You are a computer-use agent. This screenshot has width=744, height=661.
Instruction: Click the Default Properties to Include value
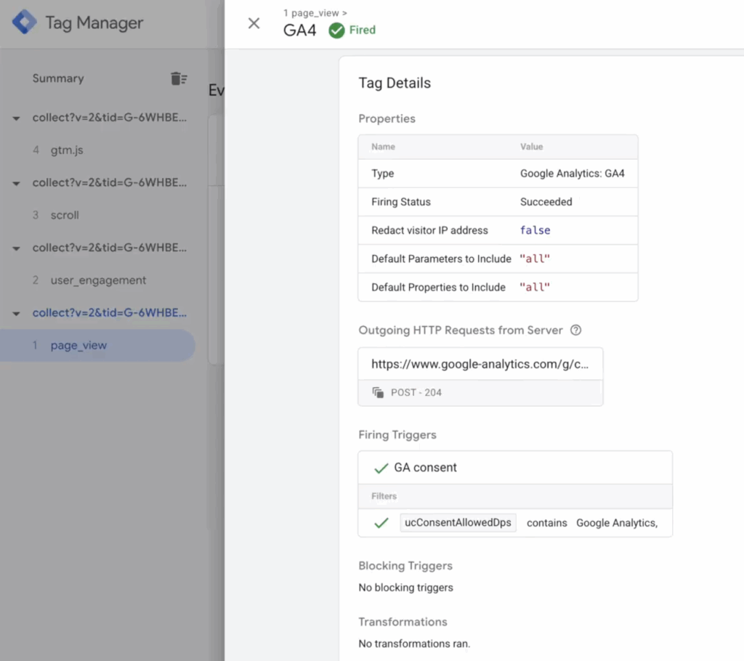coord(535,287)
